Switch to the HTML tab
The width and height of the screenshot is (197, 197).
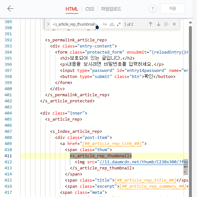[72, 9]
